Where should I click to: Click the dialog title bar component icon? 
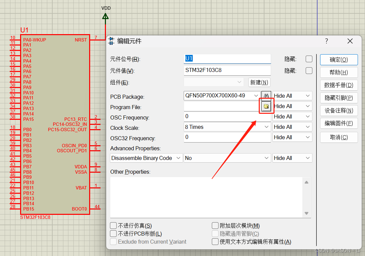pyautogui.click(x=111, y=41)
